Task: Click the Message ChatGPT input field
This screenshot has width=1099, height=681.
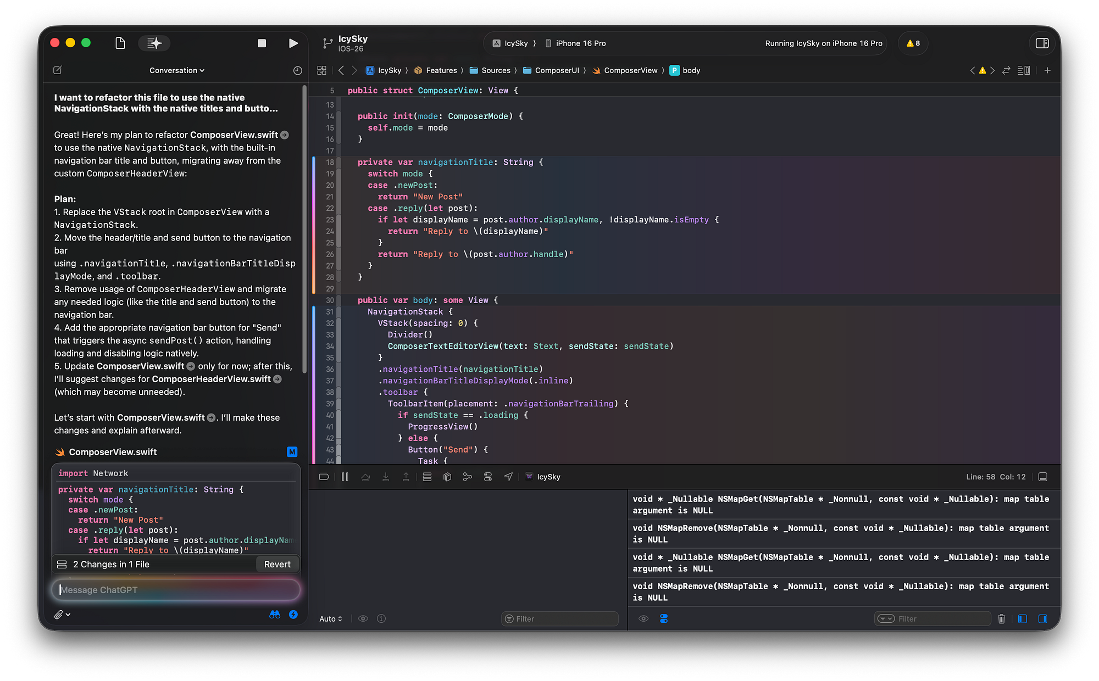Action: (x=176, y=590)
